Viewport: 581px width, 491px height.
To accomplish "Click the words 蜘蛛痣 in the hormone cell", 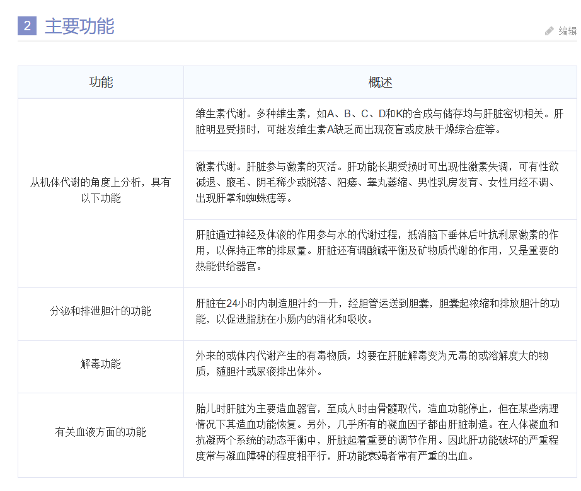I will point(258,198).
